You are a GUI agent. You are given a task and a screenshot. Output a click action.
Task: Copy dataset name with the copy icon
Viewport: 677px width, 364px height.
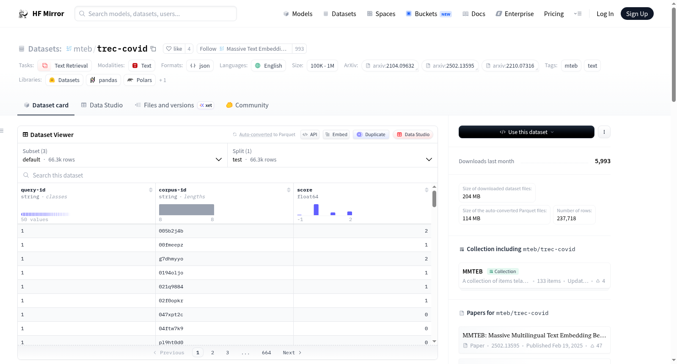[153, 49]
